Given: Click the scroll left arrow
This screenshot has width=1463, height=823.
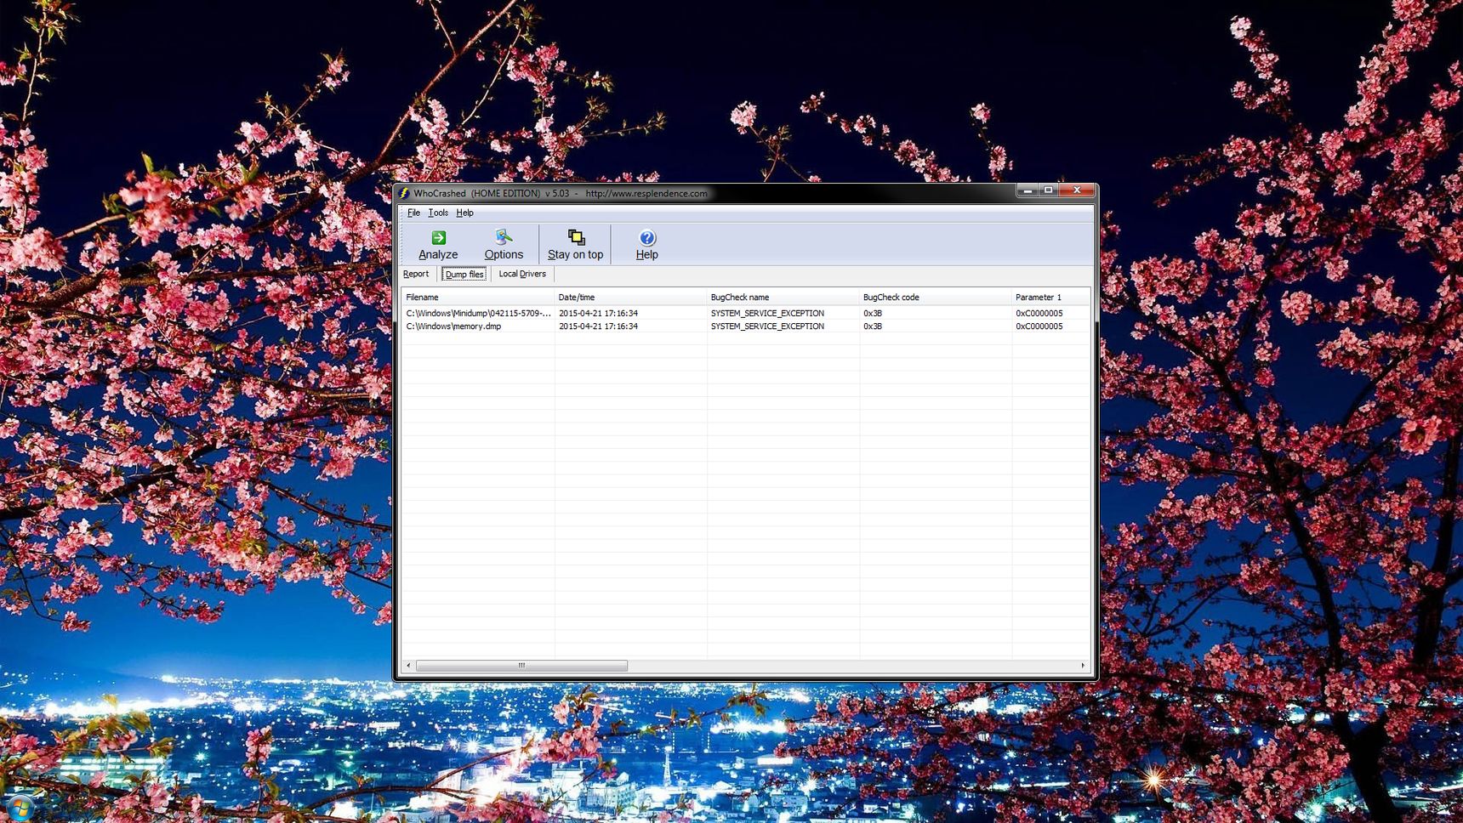Looking at the screenshot, I should coord(409,666).
